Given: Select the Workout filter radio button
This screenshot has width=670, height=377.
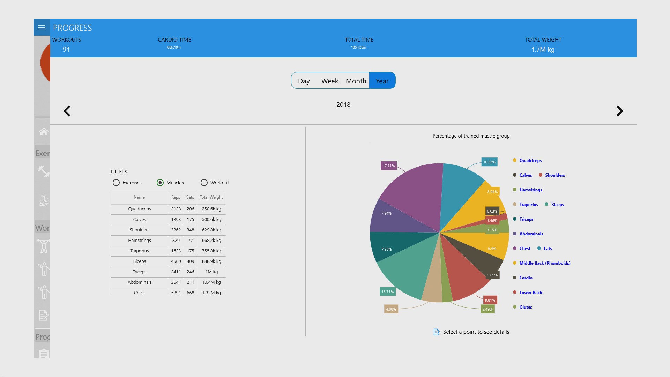Looking at the screenshot, I should point(204,183).
